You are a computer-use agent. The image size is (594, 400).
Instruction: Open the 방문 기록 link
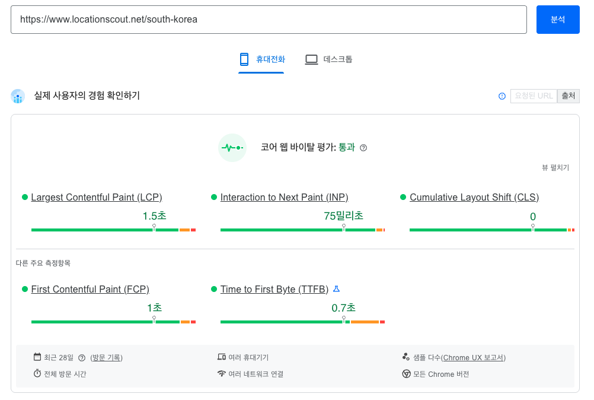click(x=107, y=357)
